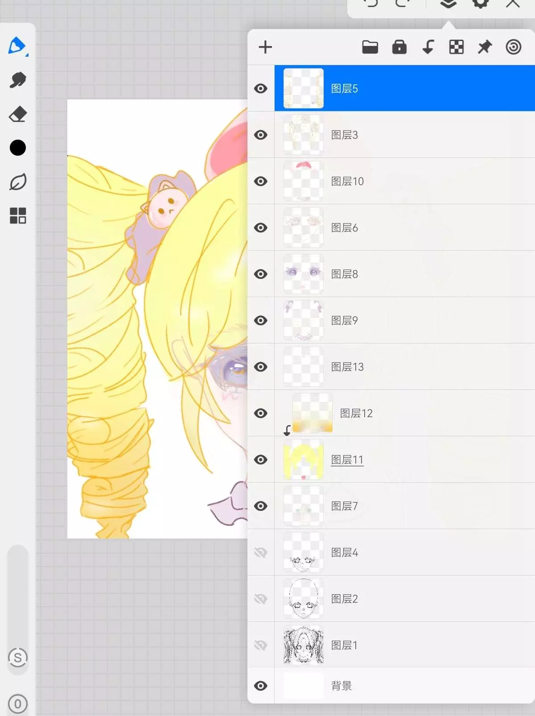Hide layer 图层10
The height and width of the screenshot is (716, 535).
click(261, 181)
